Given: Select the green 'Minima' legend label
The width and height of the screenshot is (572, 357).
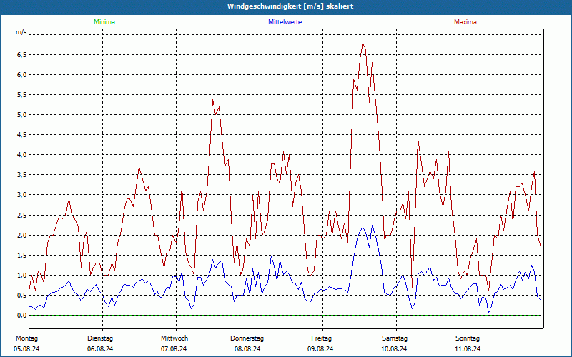Looking at the screenshot, I should (104, 22).
